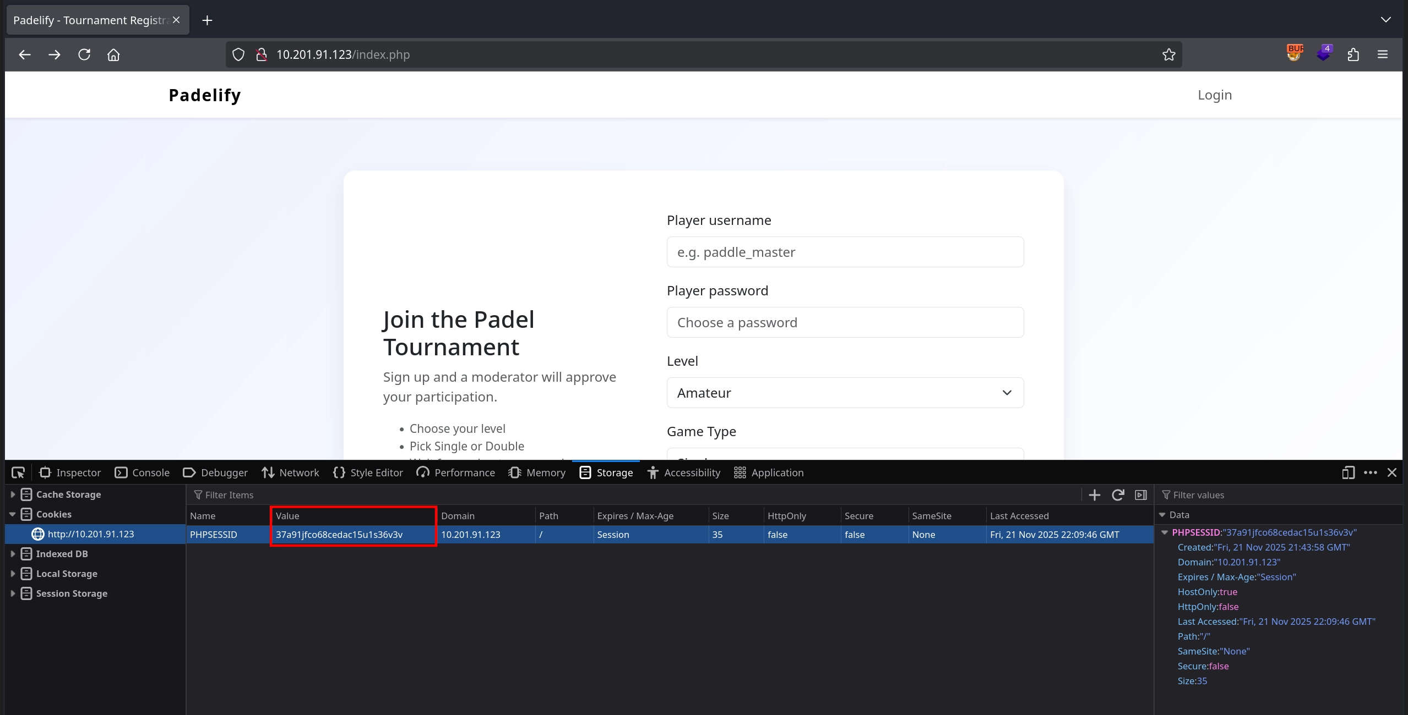Toggle responsive design mode icon
The image size is (1408, 715).
click(x=1348, y=472)
